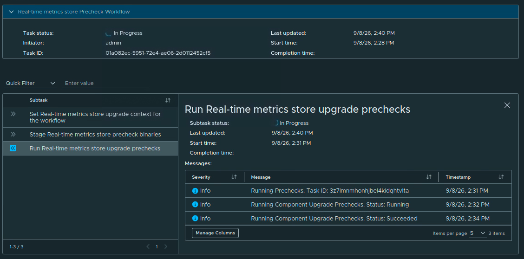This screenshot has height=259, width=524.
Task: Click the Run Real-time metrics store upgrade prechecks heading
Action: 297,109
